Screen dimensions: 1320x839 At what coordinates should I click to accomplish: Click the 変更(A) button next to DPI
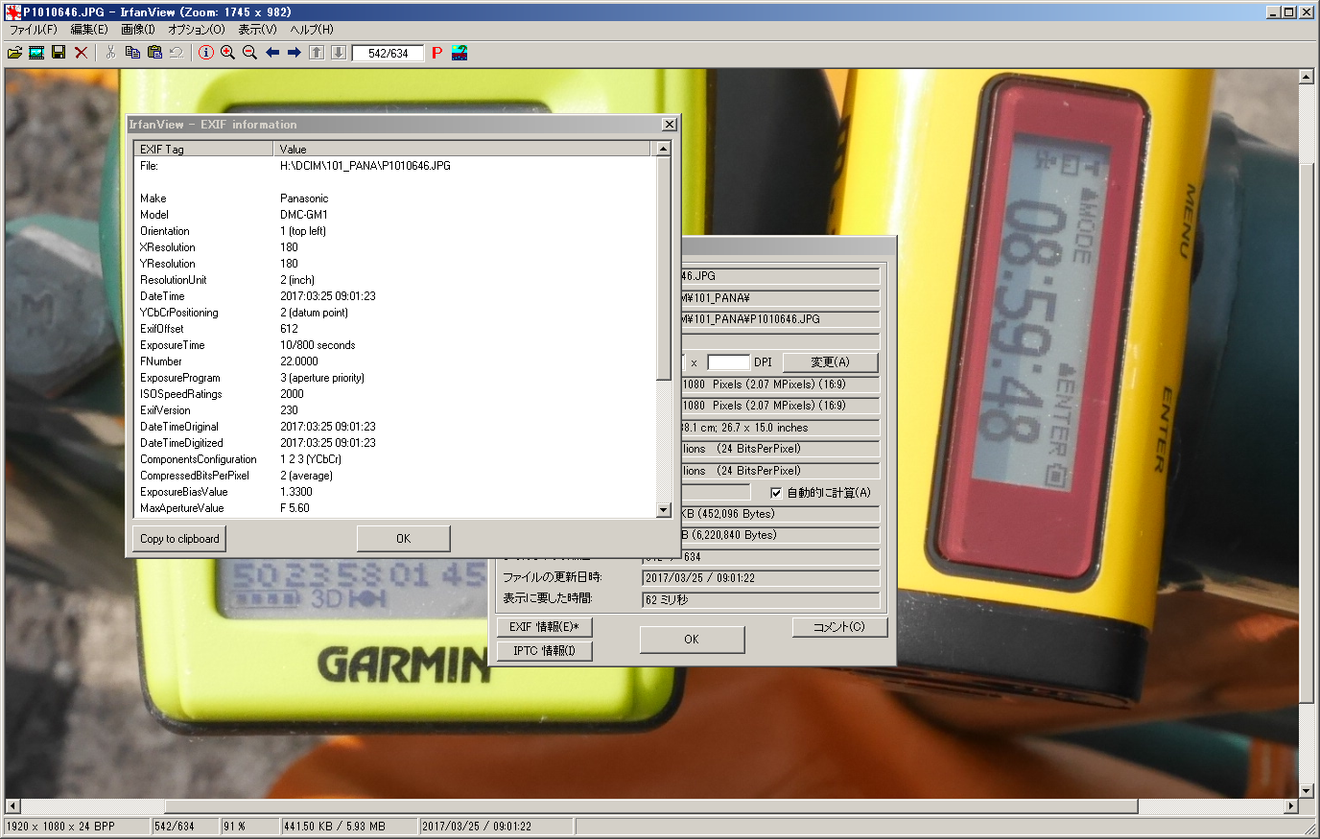pos(830,362)
